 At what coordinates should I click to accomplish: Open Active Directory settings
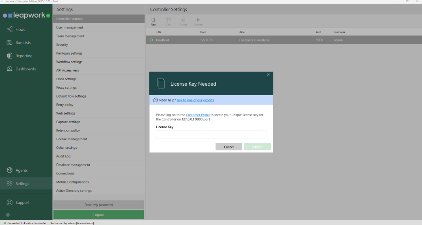pos(98,191)
